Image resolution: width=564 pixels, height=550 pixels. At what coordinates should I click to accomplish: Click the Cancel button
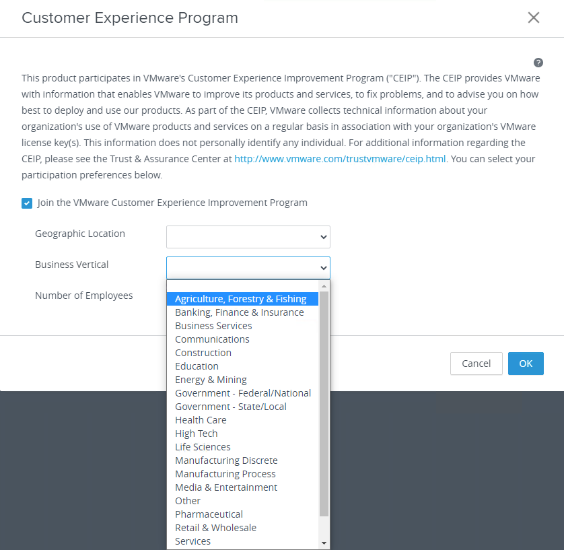[x=477, y=364]
